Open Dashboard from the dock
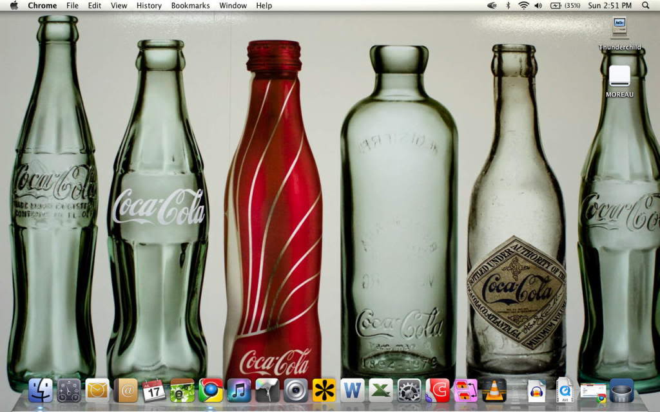Screen dimensions: 660x412 click(x=68, y=391)
